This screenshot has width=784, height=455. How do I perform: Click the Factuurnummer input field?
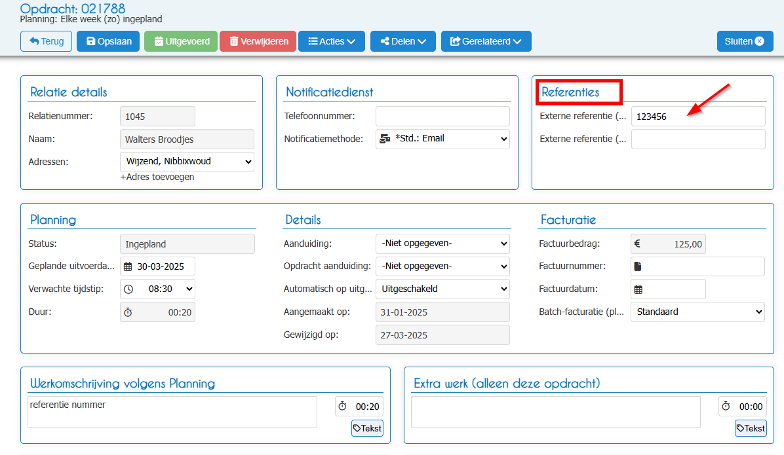(x=697, y=266)
